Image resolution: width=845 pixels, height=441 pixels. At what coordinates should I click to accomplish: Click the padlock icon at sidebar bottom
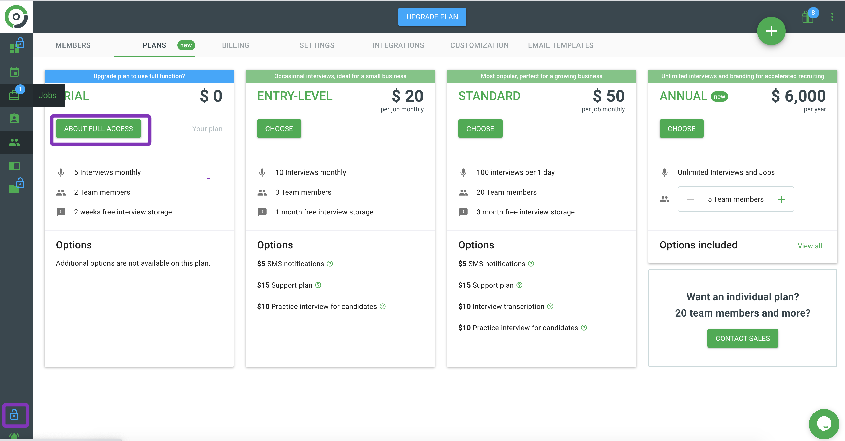(x=14, y=415)
